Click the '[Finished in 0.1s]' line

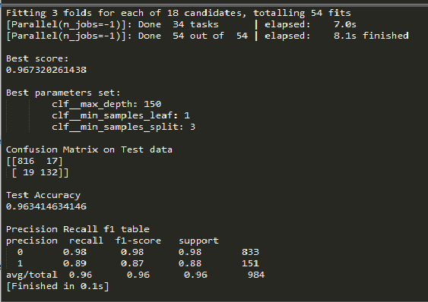(x=58, y=286)
